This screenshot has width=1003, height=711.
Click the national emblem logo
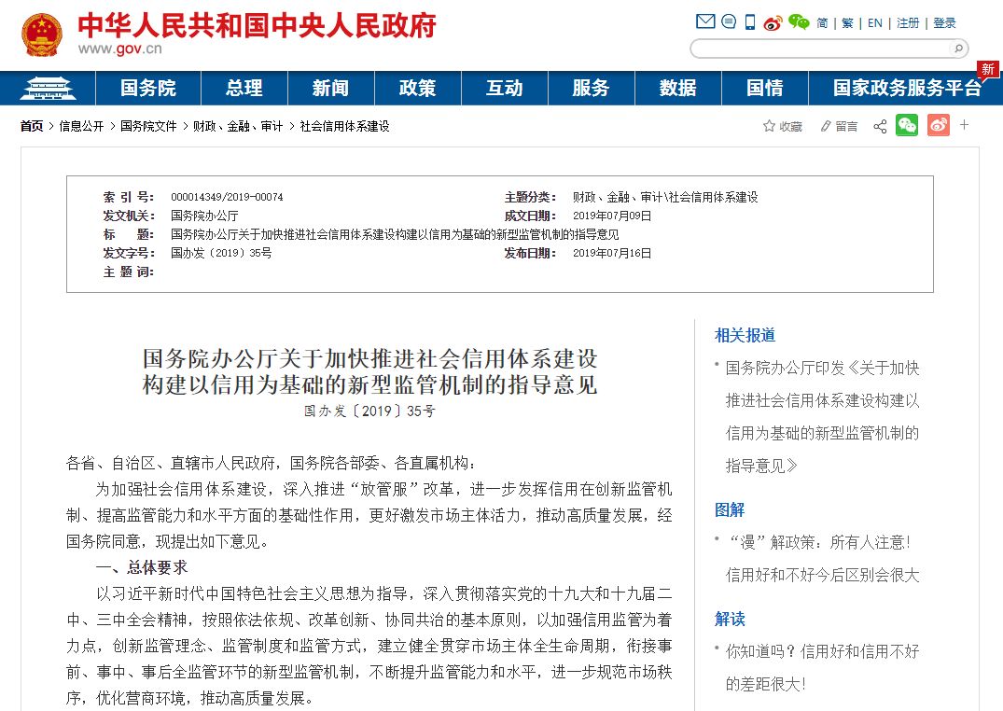42,35
